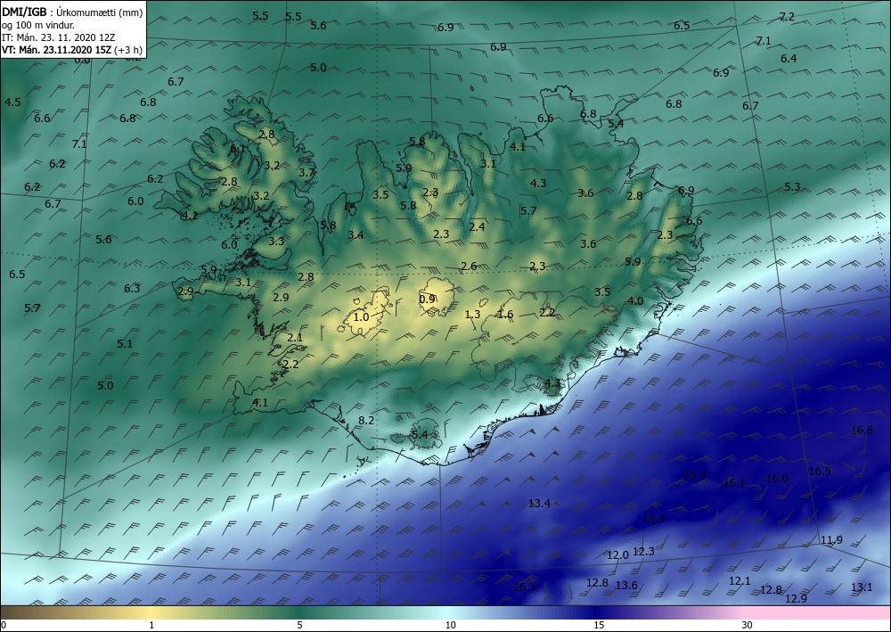The width and height of the screenshot is (891, 632).
Task: Click the 2.1 value on the map
Action: coord(295,338)
